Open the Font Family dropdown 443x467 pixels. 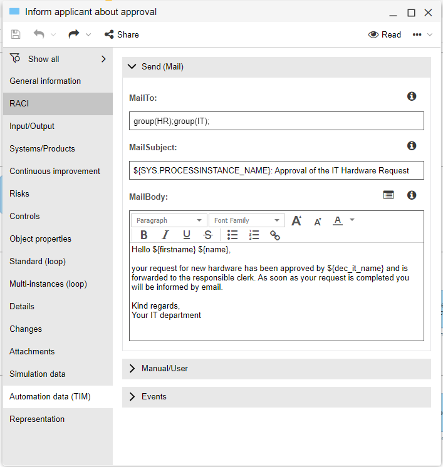point(247,220)
